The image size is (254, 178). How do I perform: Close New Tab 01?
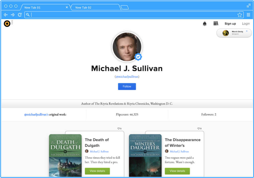[x=67, y=8]
